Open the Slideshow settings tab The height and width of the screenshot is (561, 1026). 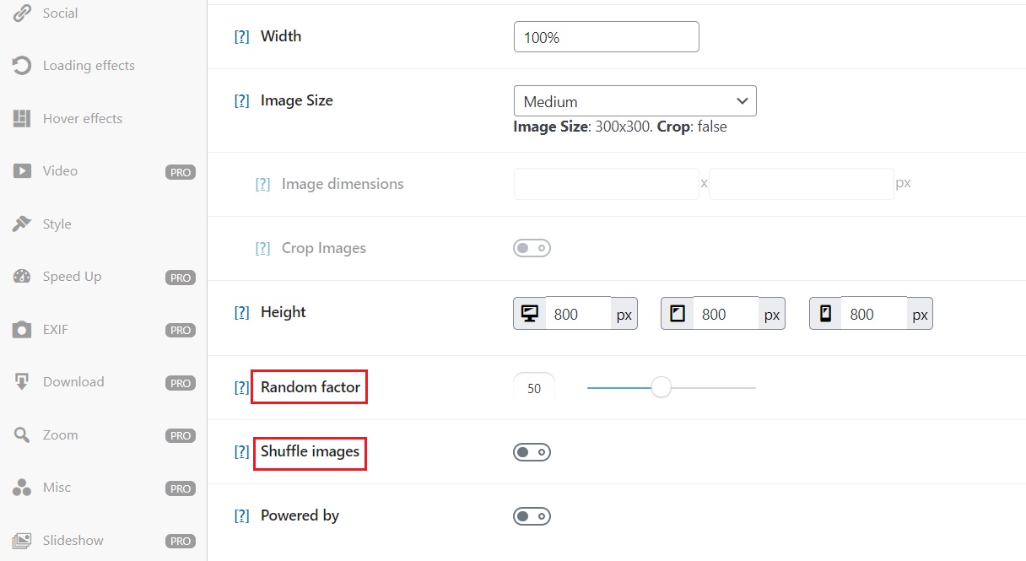(x=73, y=541)
